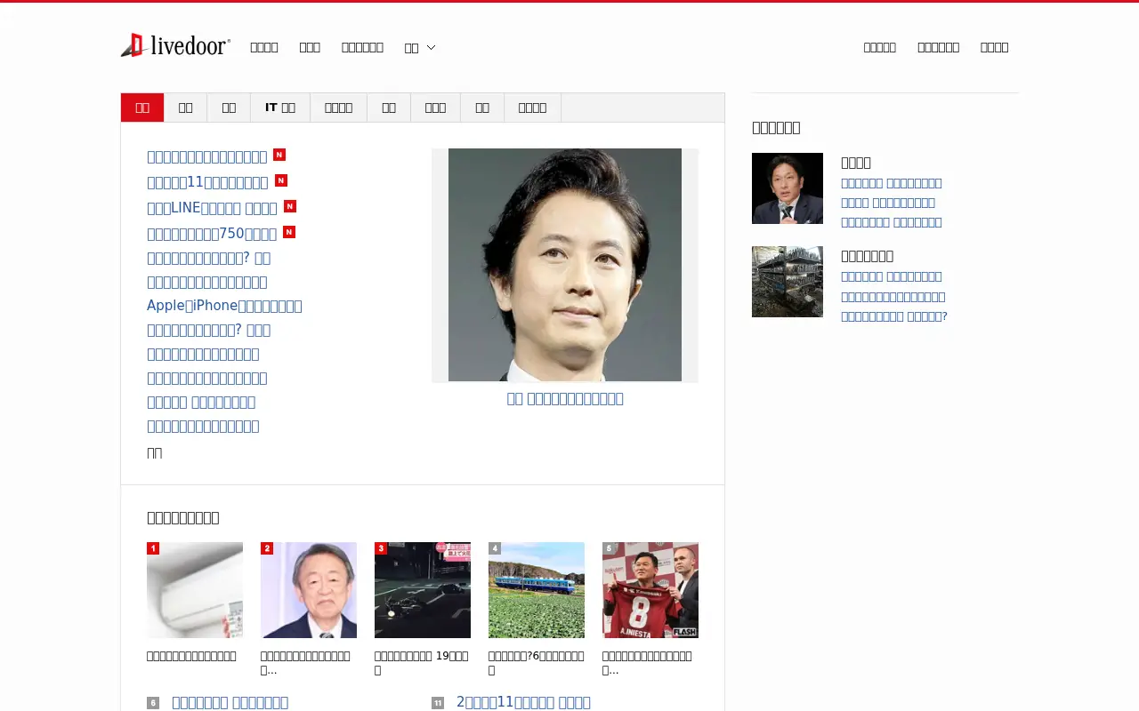This screenshot has height=711, width=1139.
Task: Open ranking 1 air conditioner thumbnail
Action: [195, 590]
